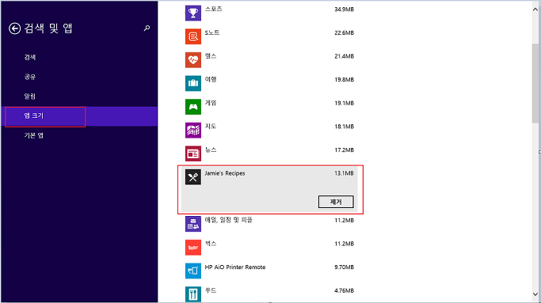Viewport: 541px width, 303px height.
Task: Click 제거 to uninstall Jamie's Recipes
Action: [336, 202]
